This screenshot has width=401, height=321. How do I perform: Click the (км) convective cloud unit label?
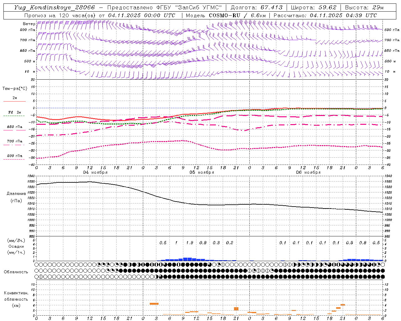pos(16,305)
